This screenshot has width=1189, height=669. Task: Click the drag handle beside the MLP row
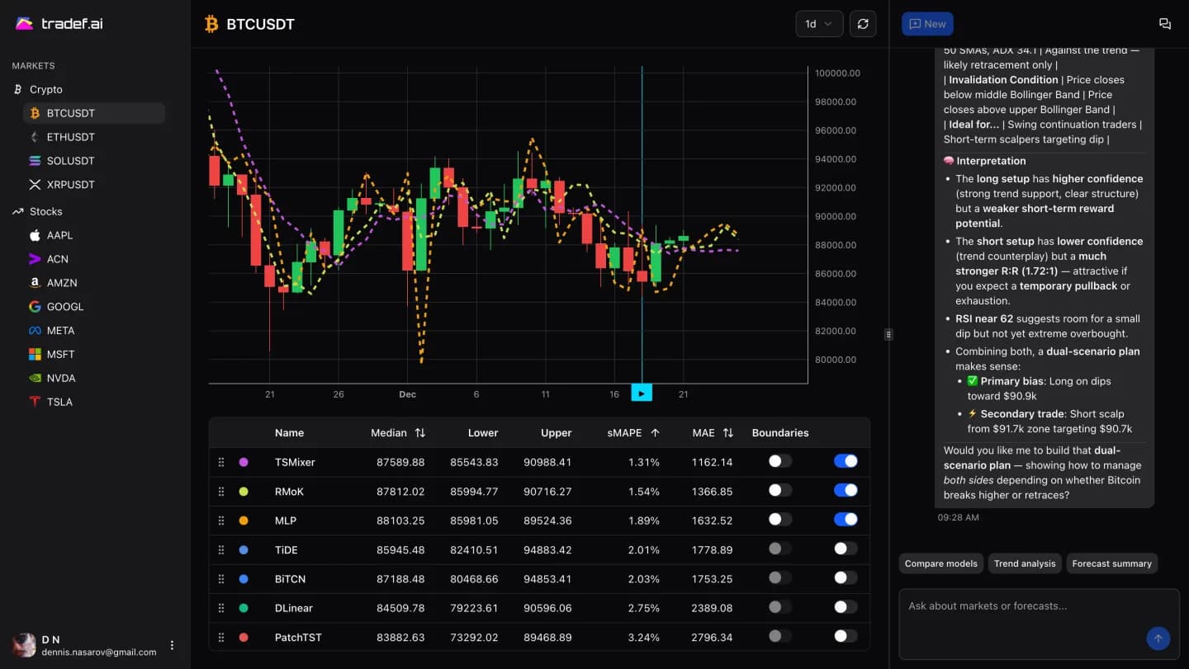pyautogui.click(x=221, y=520)
